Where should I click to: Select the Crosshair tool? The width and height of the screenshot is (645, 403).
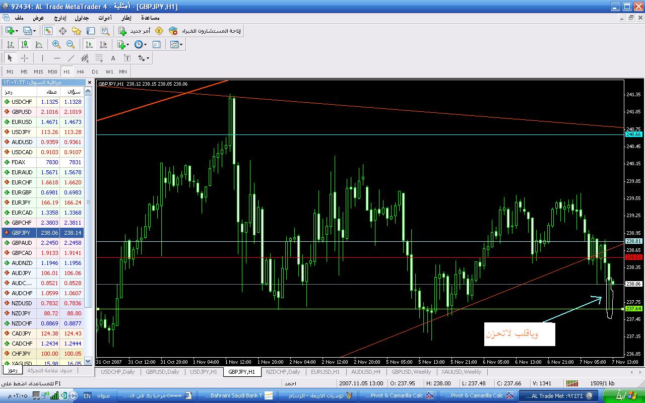coord(24,58)
